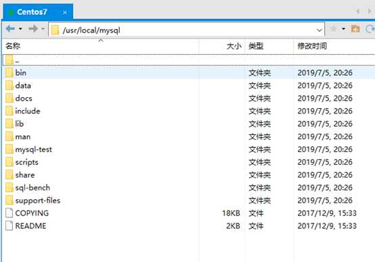The image size is (375, 262).
Task: Click the include folder name
Action: point(28,111)
